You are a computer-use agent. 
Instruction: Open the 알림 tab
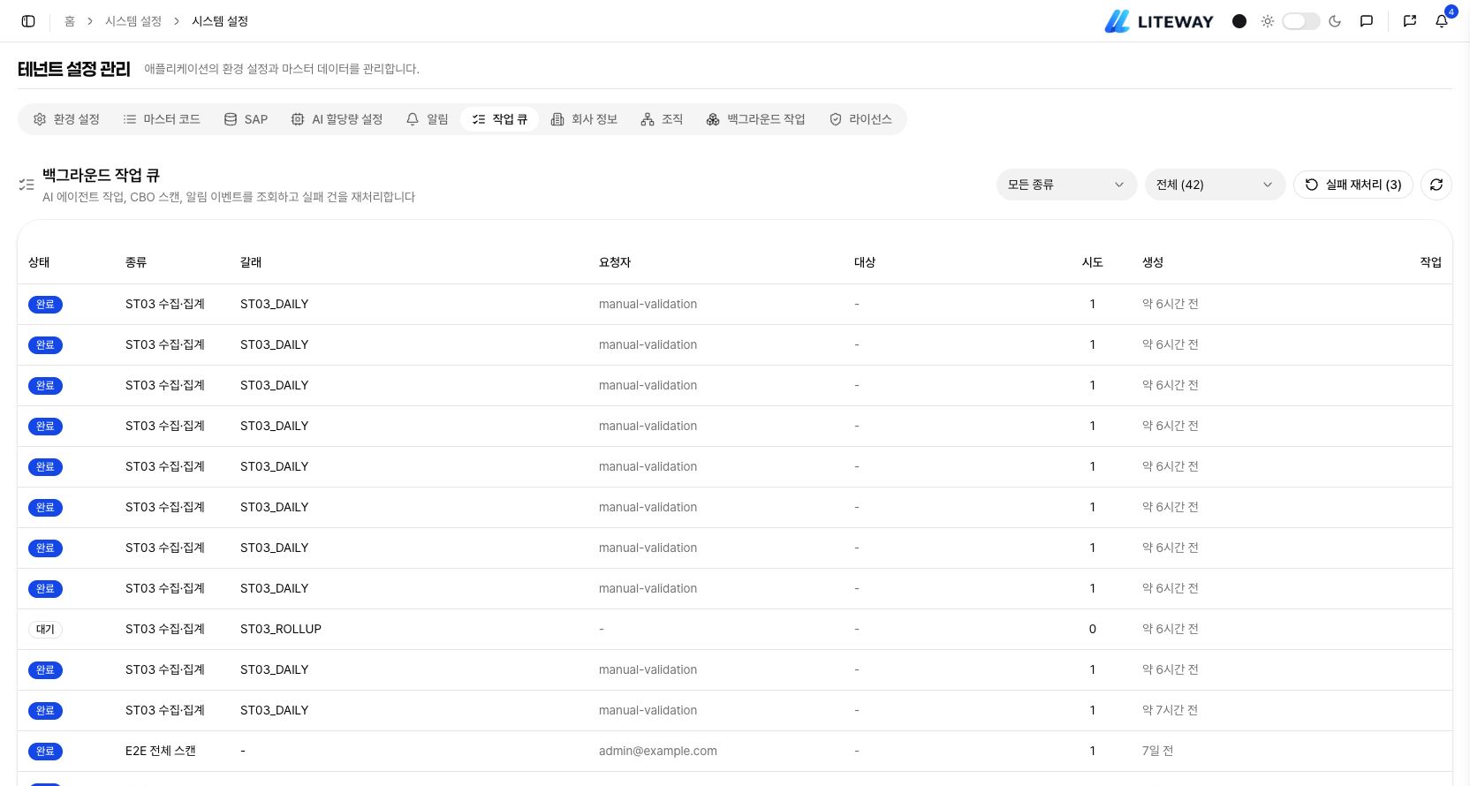pos(428,119)
